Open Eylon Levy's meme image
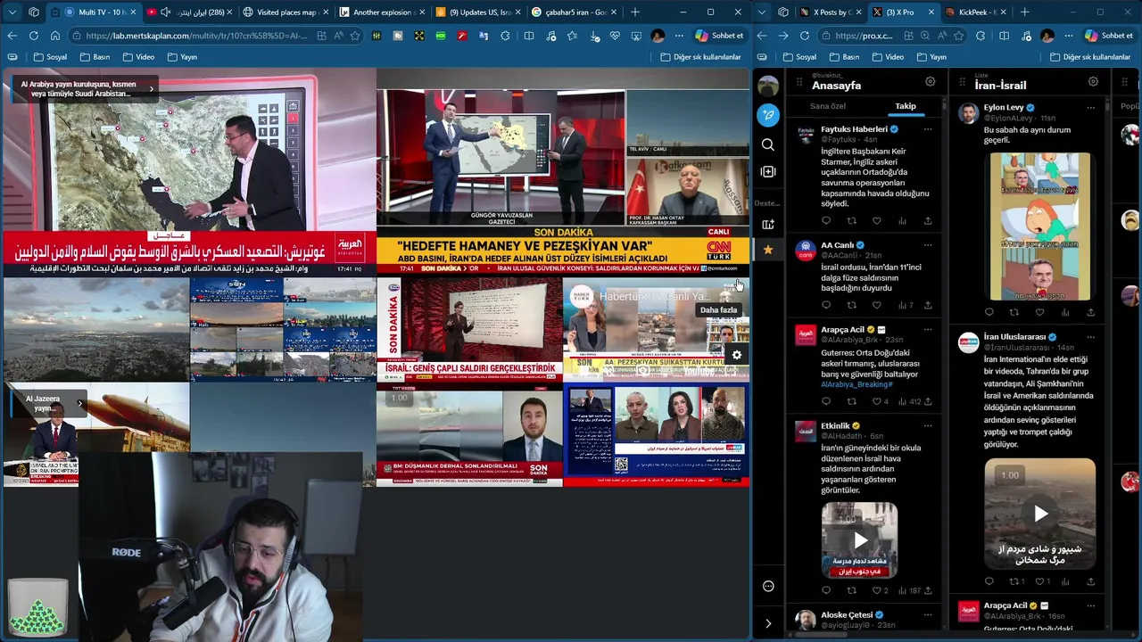Image resolution: width=1142 pixels, height=642 pixels. pos(1040,226)
